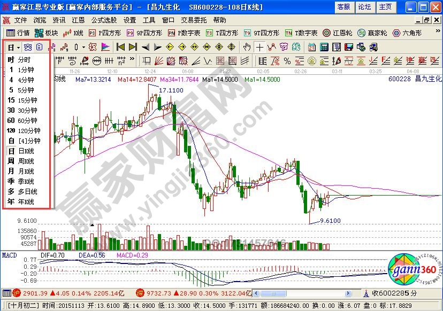The height and width of the screenshot is (311, 443).
Task: Select 日K线 period option
Action: (x=21, y=151)
